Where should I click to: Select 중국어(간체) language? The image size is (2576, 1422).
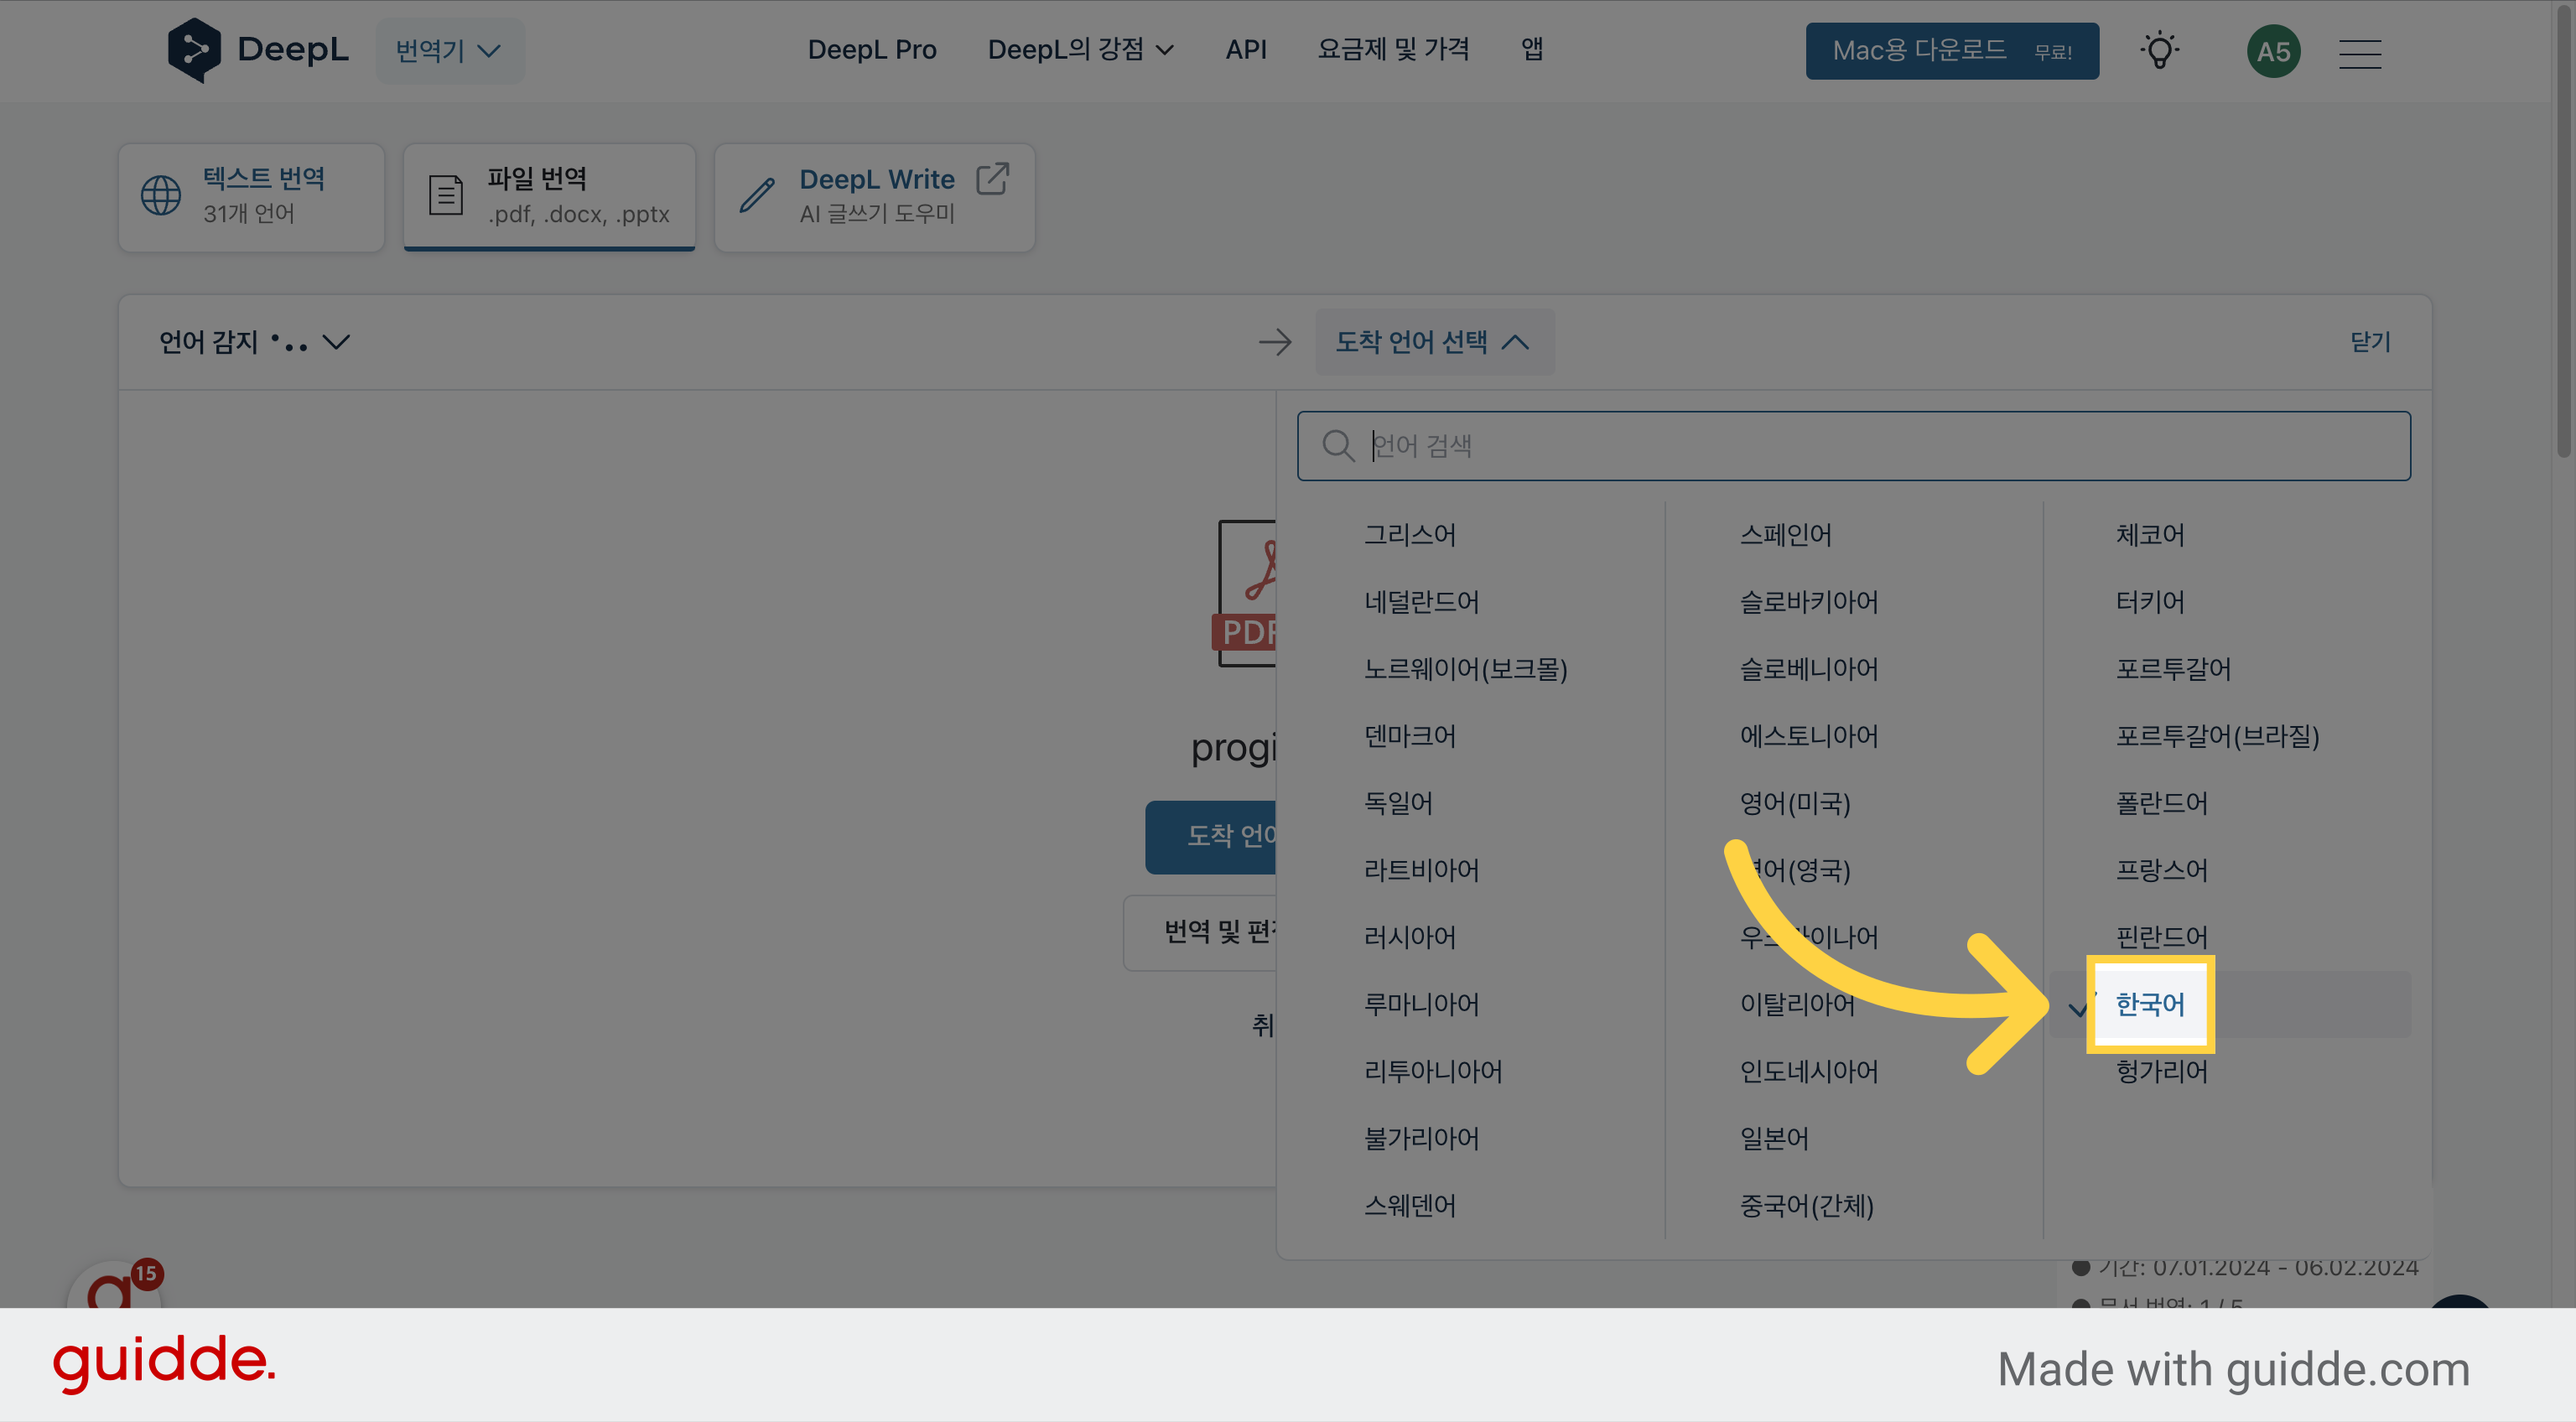click(x=1806, y=1205)
